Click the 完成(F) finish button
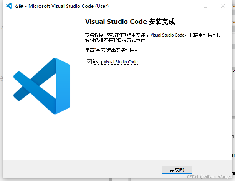This screenshot has height=181, width=235. pos(177,170)
